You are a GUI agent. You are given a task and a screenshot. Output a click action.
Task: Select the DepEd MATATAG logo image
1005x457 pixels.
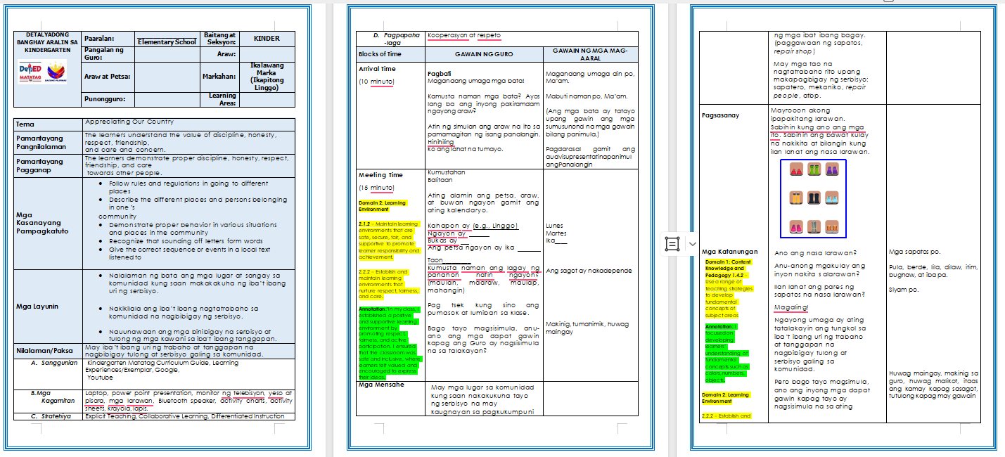30,72
